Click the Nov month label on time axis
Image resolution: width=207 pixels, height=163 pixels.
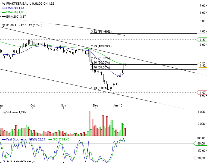point(63,105)
